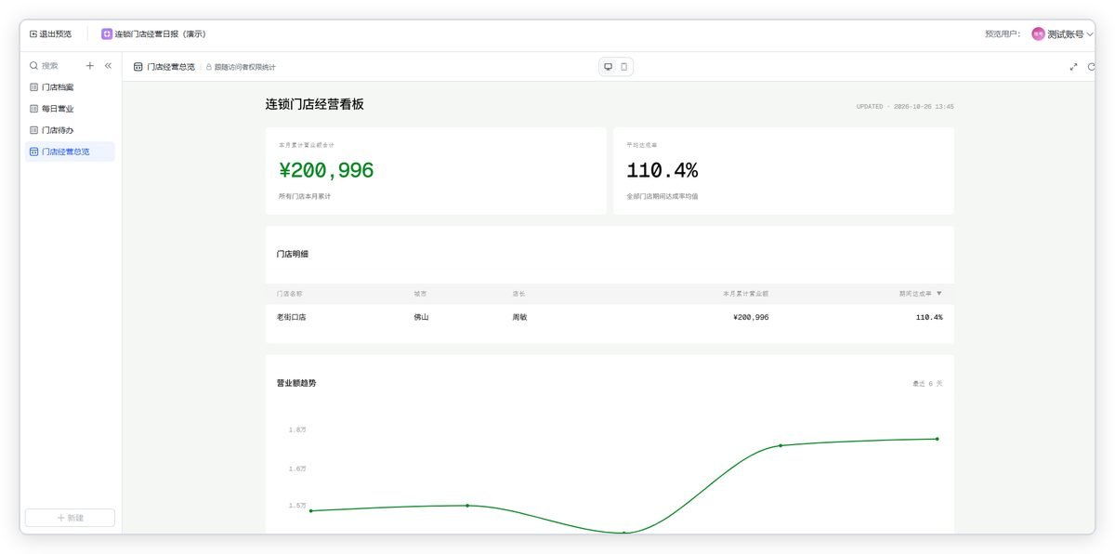Click the 退出预览 exit preview button
Viewport: 1115px width, 554px height.
(x=51, y=33)
